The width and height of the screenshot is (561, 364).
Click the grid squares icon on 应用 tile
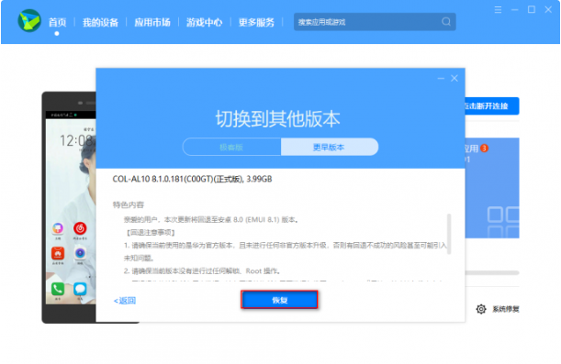click(503, 222)
